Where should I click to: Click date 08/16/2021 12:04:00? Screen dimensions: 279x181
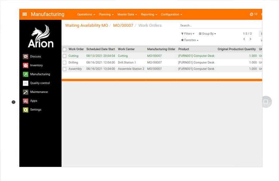click(x=100, y=62)
